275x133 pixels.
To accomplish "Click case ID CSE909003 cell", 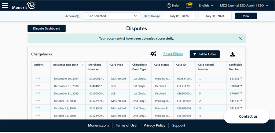I will [184, 108].
